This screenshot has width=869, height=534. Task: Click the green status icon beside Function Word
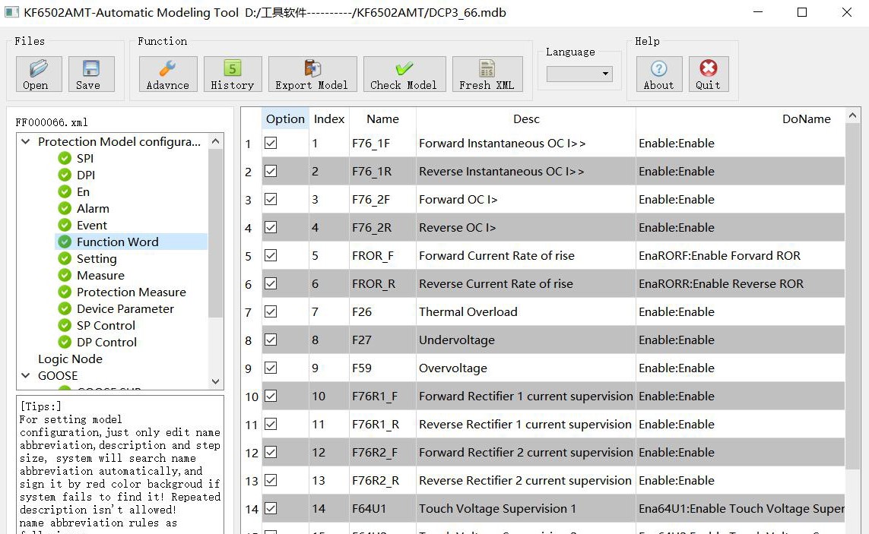coord(65,242)
